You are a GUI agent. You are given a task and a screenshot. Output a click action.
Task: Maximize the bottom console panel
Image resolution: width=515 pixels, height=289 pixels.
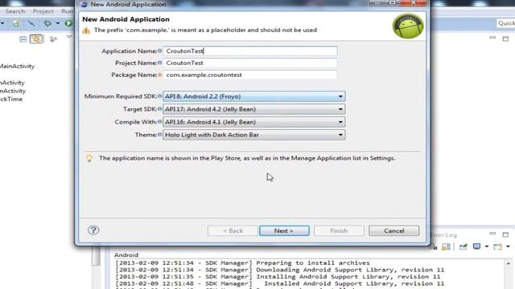tap(505, 234)
